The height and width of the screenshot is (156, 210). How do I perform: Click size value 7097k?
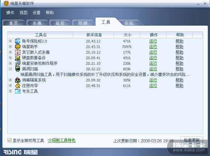(x=127, y=47)
